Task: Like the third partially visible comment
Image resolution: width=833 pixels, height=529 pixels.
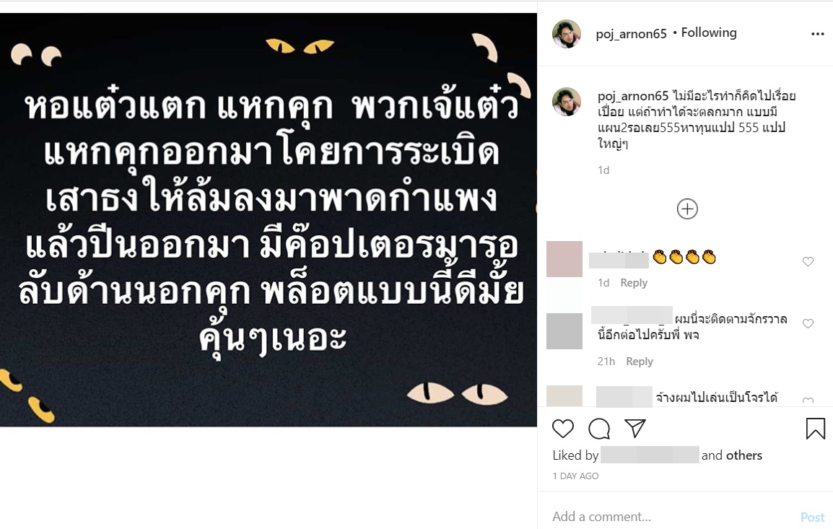Action: pos(808,401)
